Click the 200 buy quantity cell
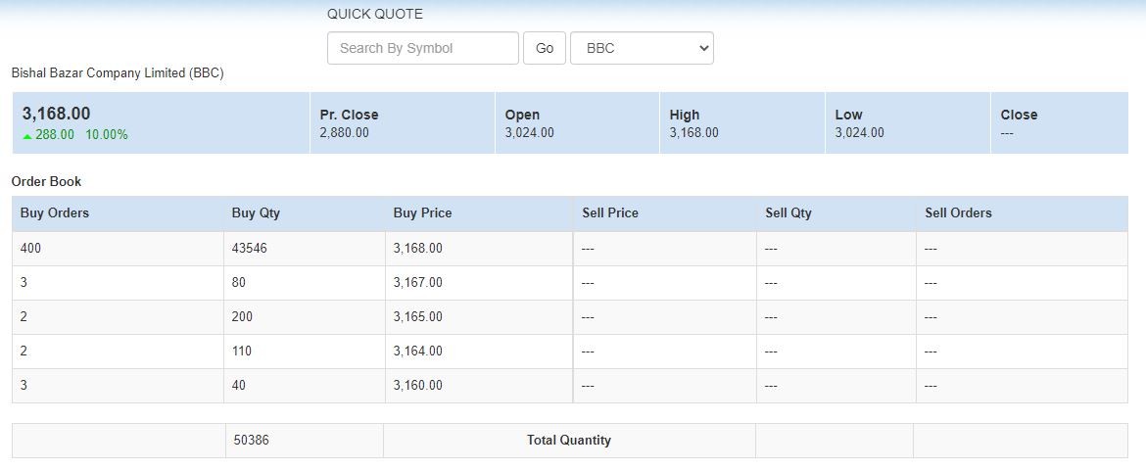The height and width of the screenshot is (470, 1146). point(304,317)
